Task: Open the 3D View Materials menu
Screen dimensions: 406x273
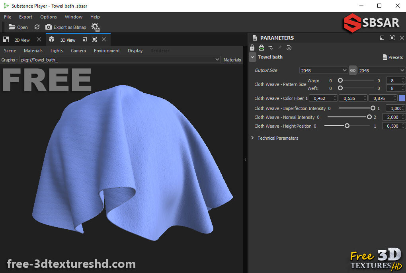Action: (33, 51)
